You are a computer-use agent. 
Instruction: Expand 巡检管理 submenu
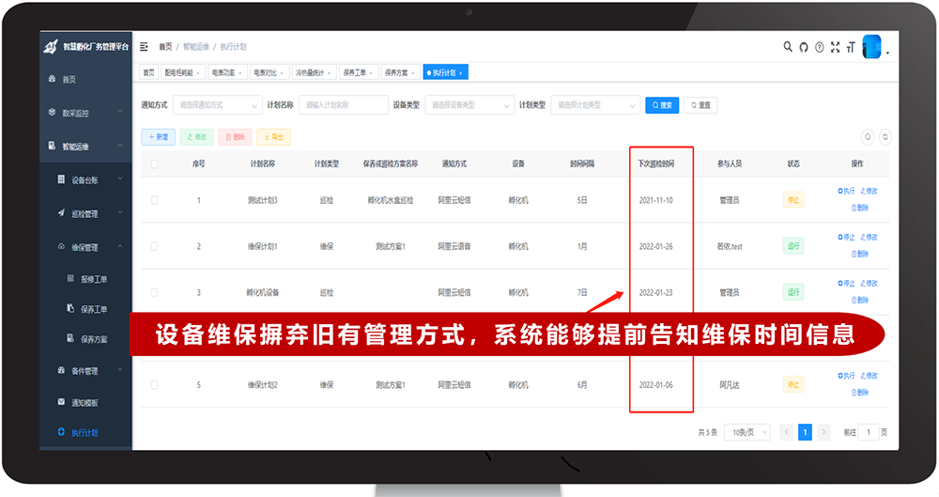[86, 213]
